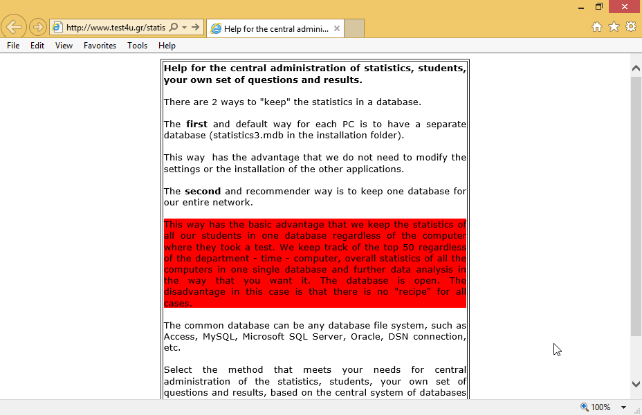Click the scrollbar up arrow
642x415 pixels.
pyautogui.click(x=636, y=68)
